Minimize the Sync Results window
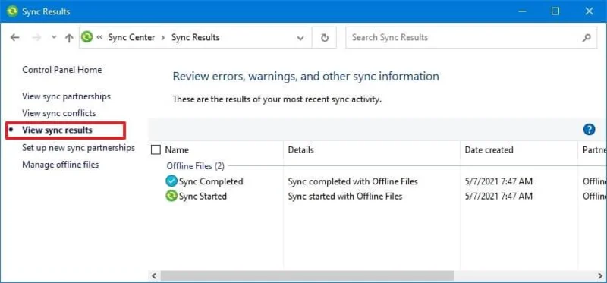 click(522, 11)
